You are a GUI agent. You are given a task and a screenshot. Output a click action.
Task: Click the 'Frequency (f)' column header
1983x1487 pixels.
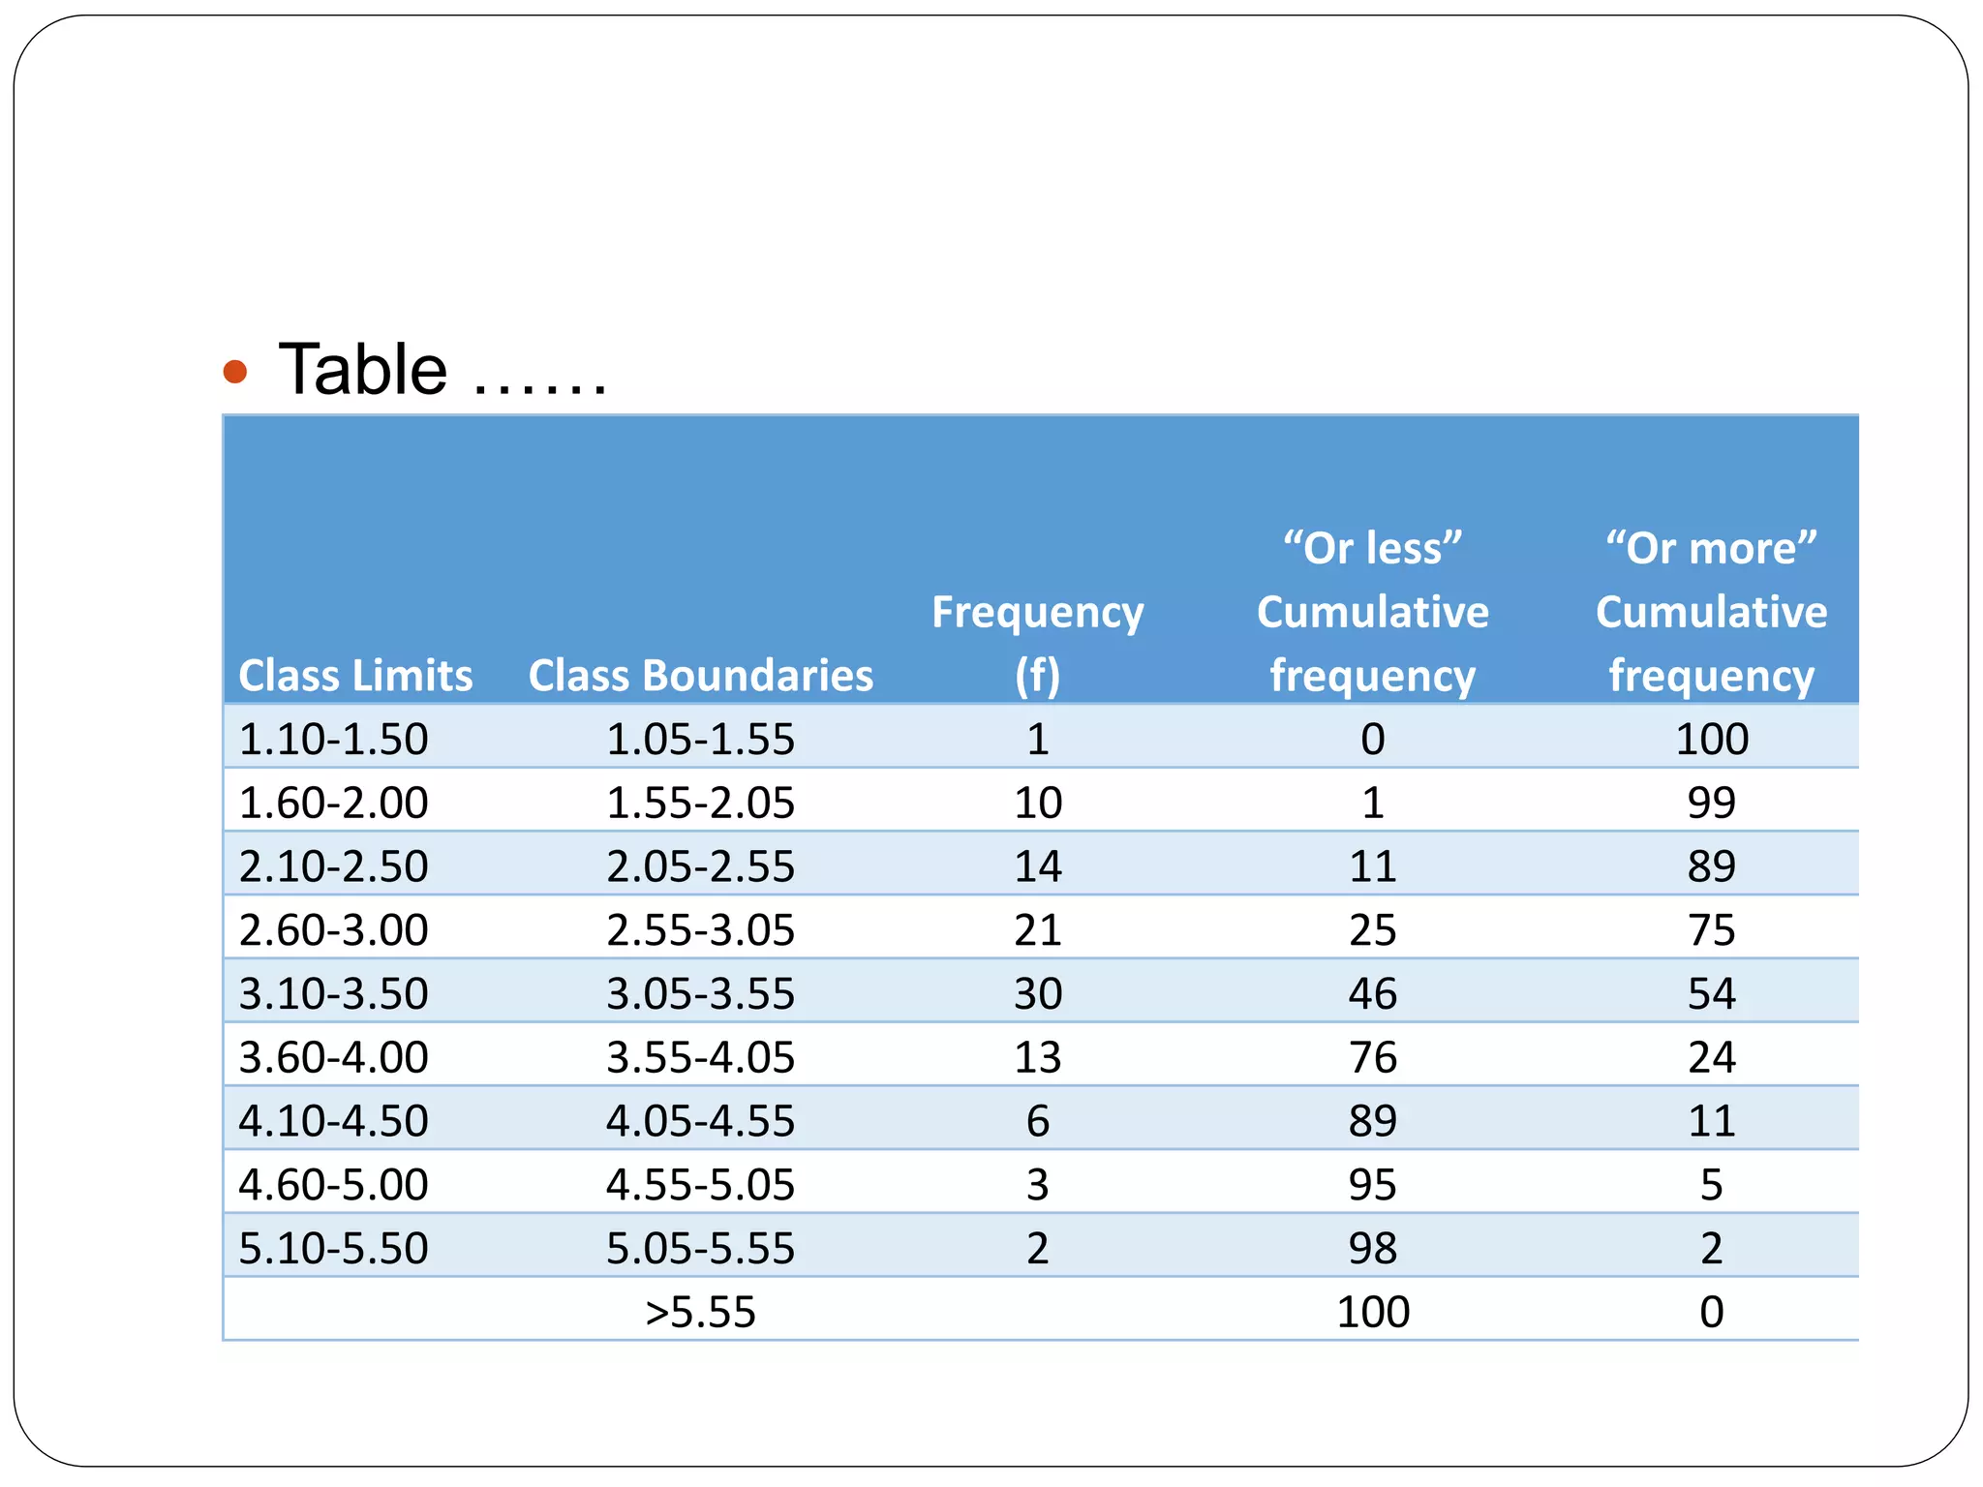click(1037, 644)
